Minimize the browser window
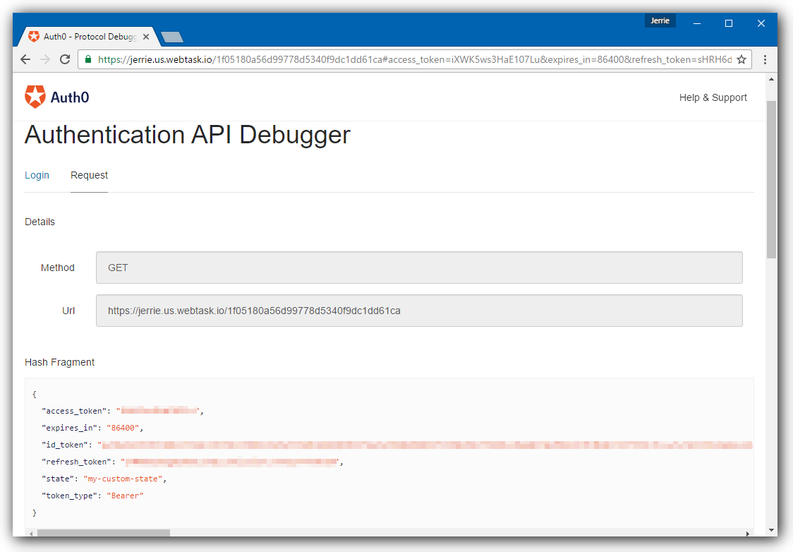Screen dimensions: 793x552 tap(697, 23)
